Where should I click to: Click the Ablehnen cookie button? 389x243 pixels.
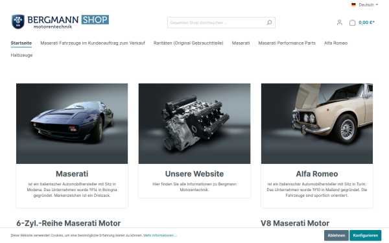click(336, 235)
